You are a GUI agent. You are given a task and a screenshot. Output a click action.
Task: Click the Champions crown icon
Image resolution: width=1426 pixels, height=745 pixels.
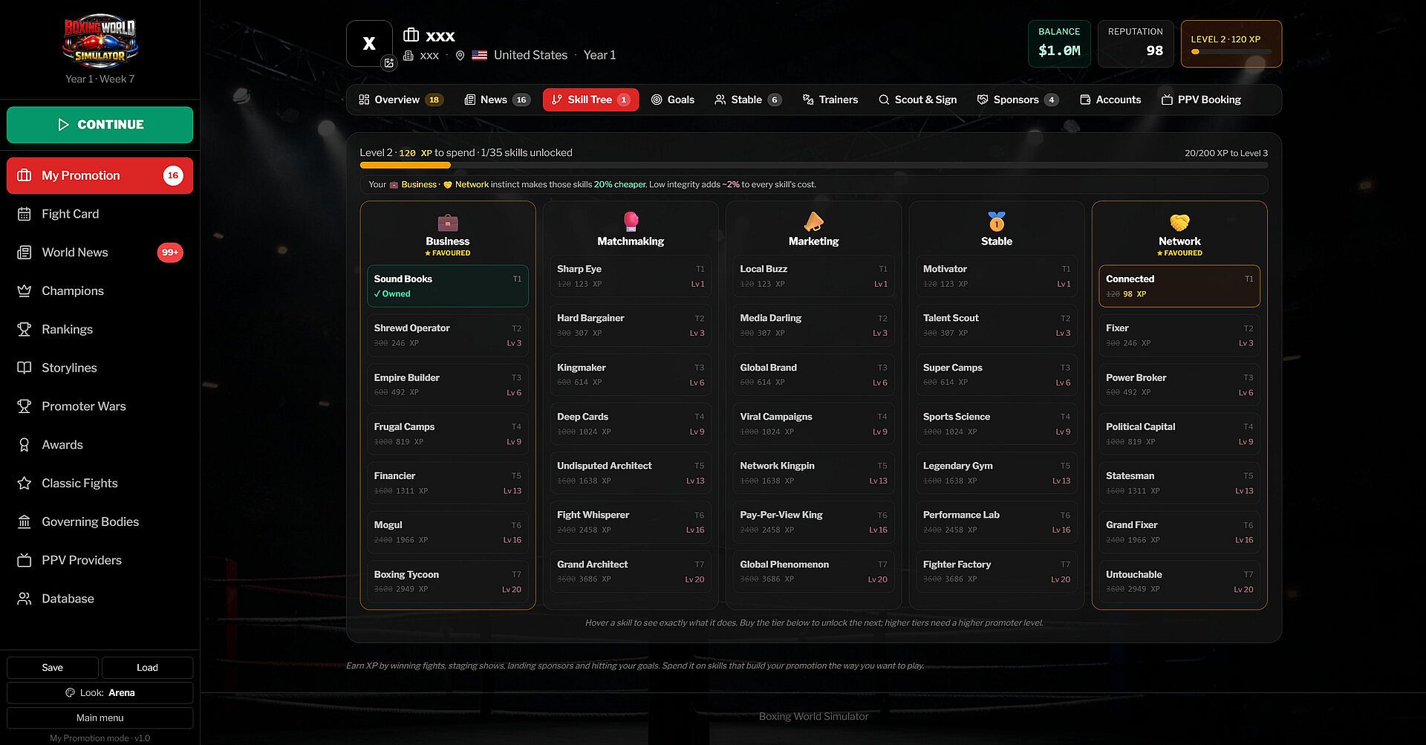[x=25, y=291]
